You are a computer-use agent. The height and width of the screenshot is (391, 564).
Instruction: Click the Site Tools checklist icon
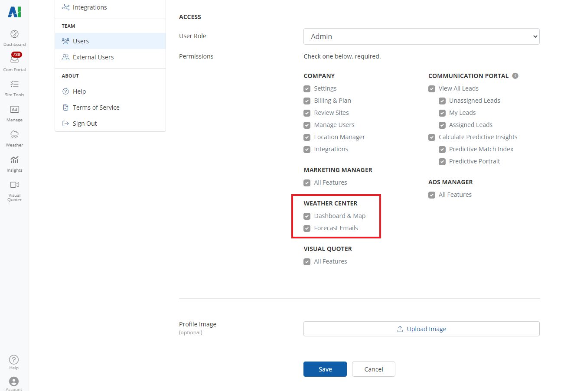(14, 85)
